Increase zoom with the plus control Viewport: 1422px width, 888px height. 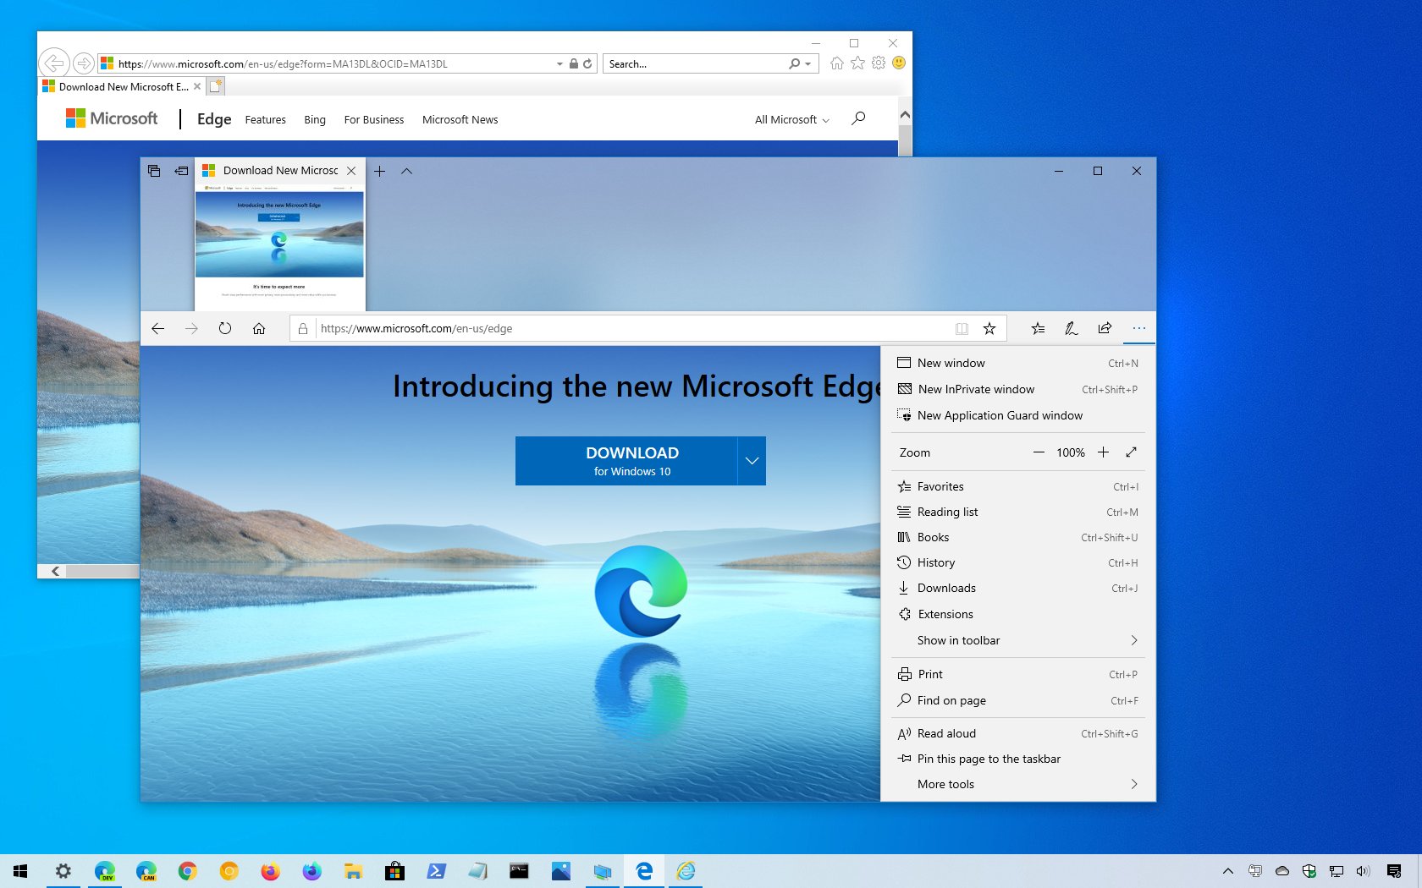(1103, 452)
